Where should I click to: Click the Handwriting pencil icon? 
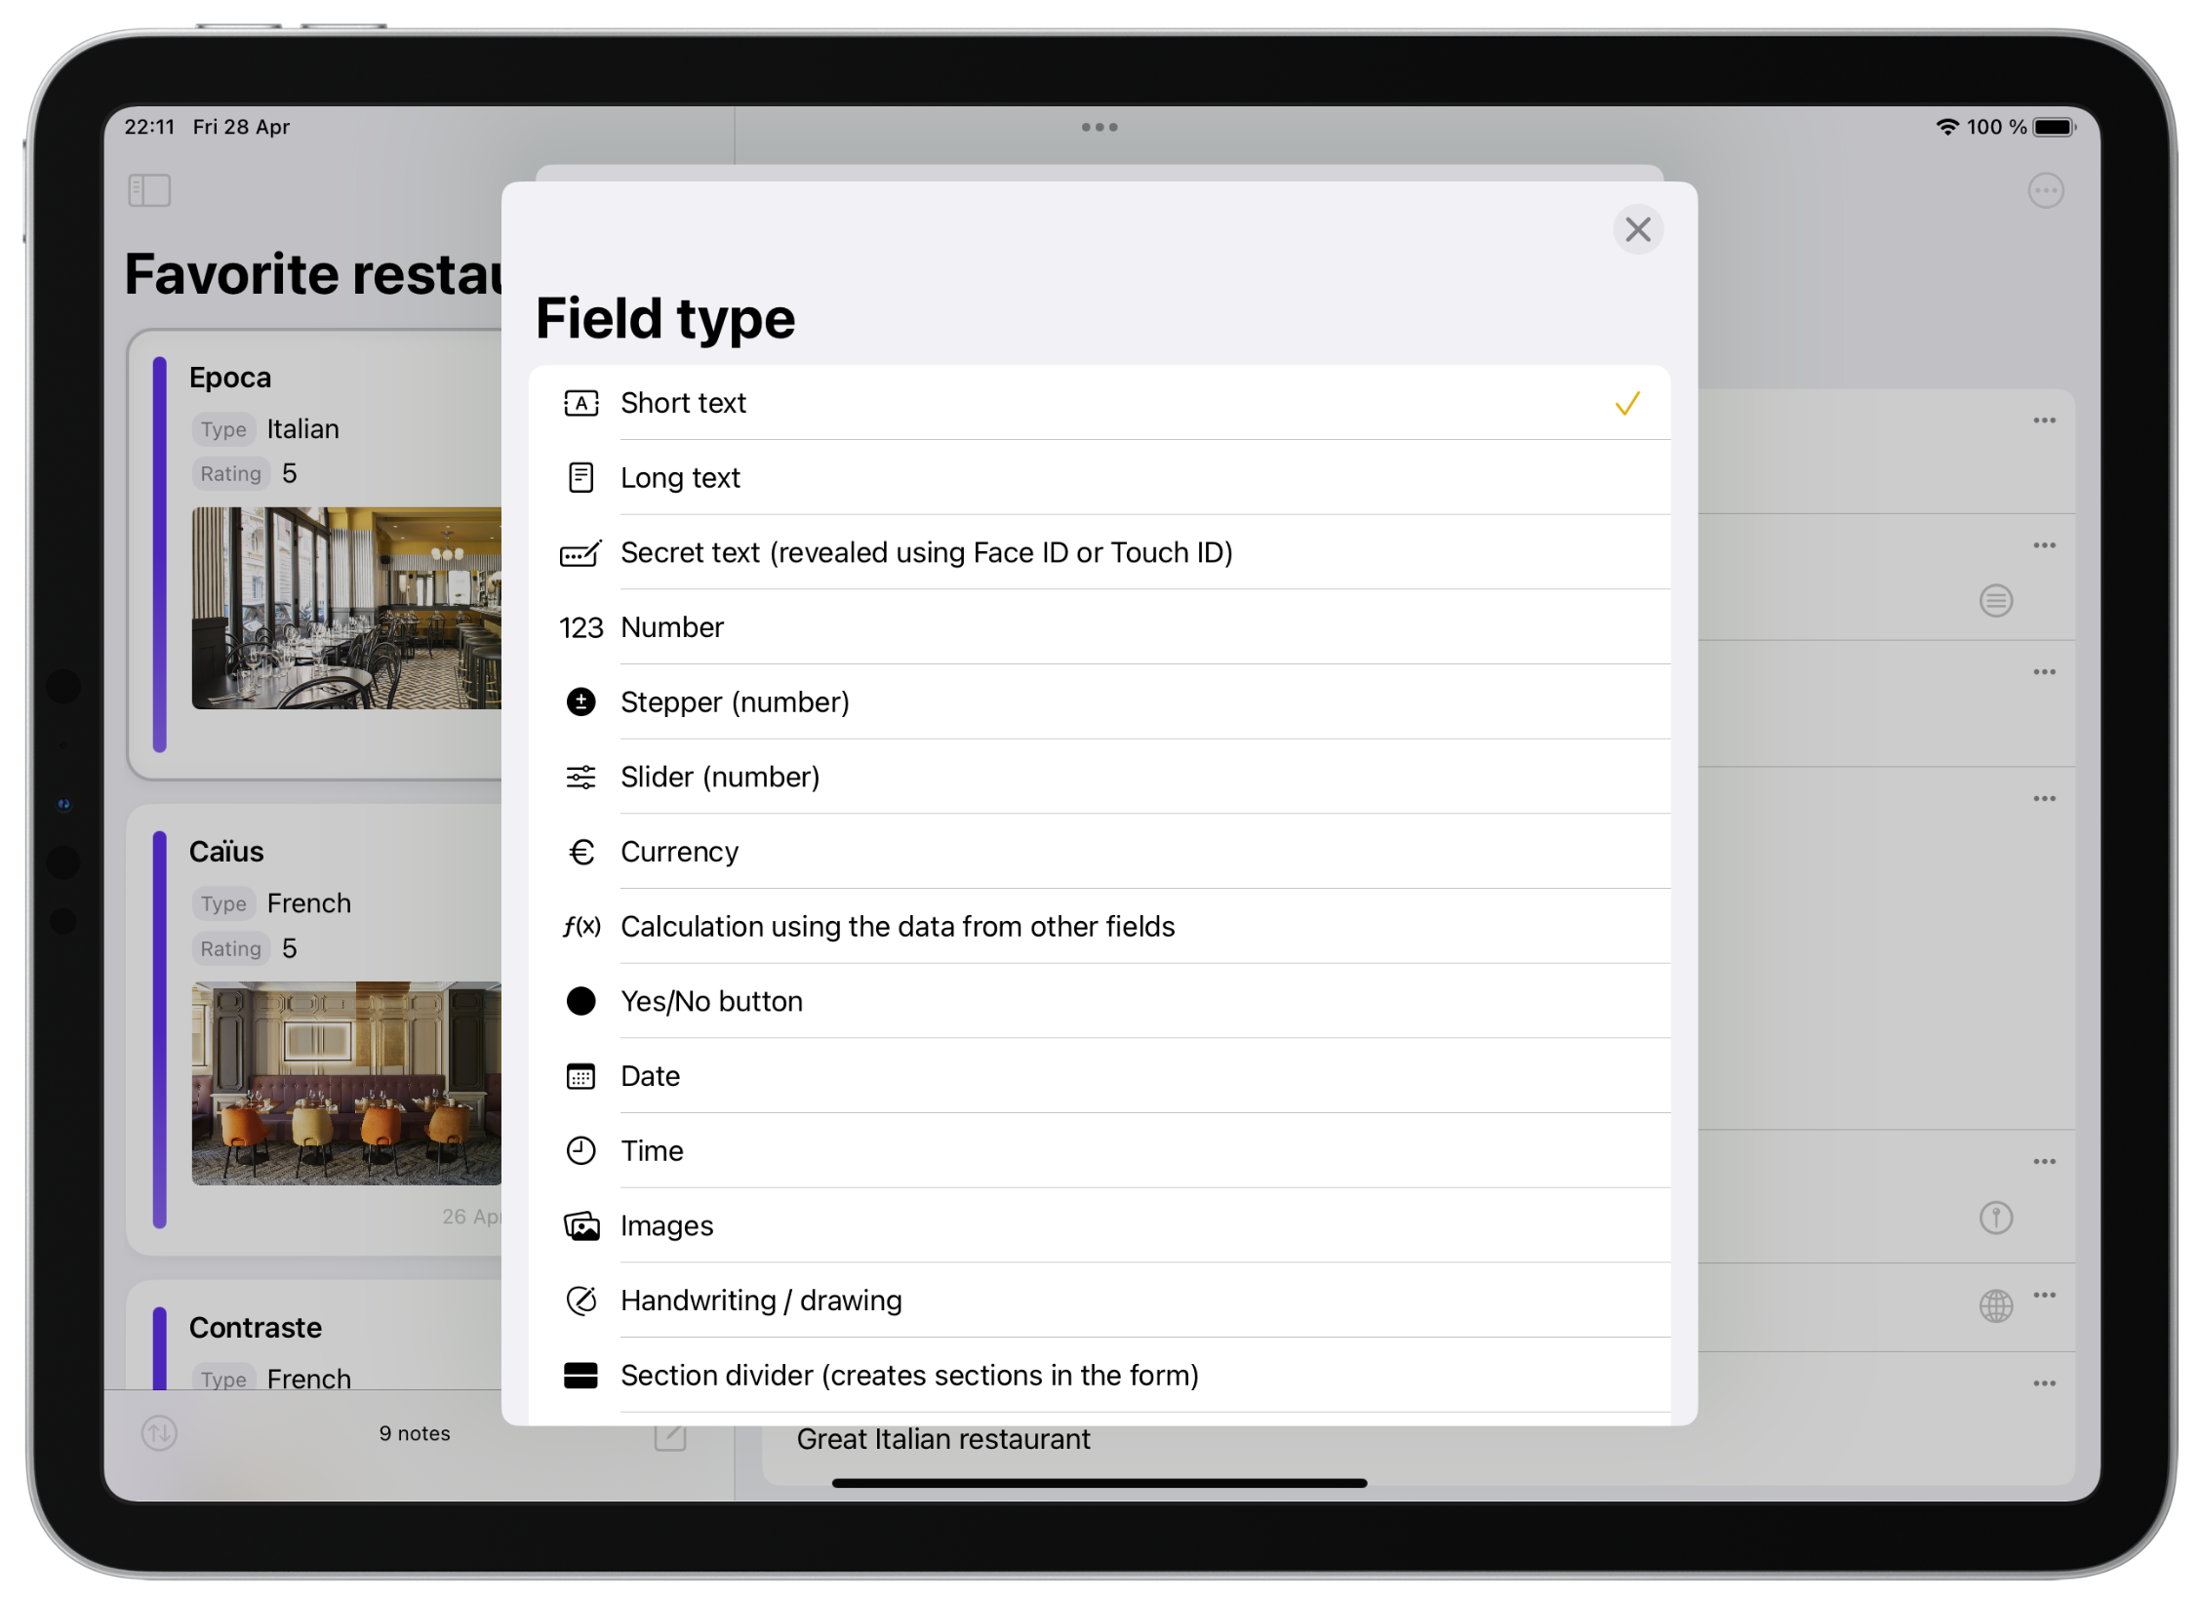pyautogui.click(x=580, y=1301)
